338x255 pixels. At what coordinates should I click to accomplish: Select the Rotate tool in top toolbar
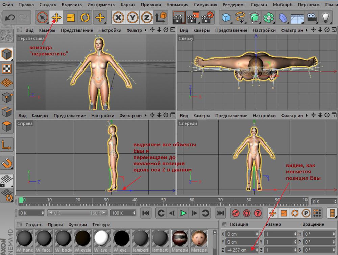click(x=85, y=17)
